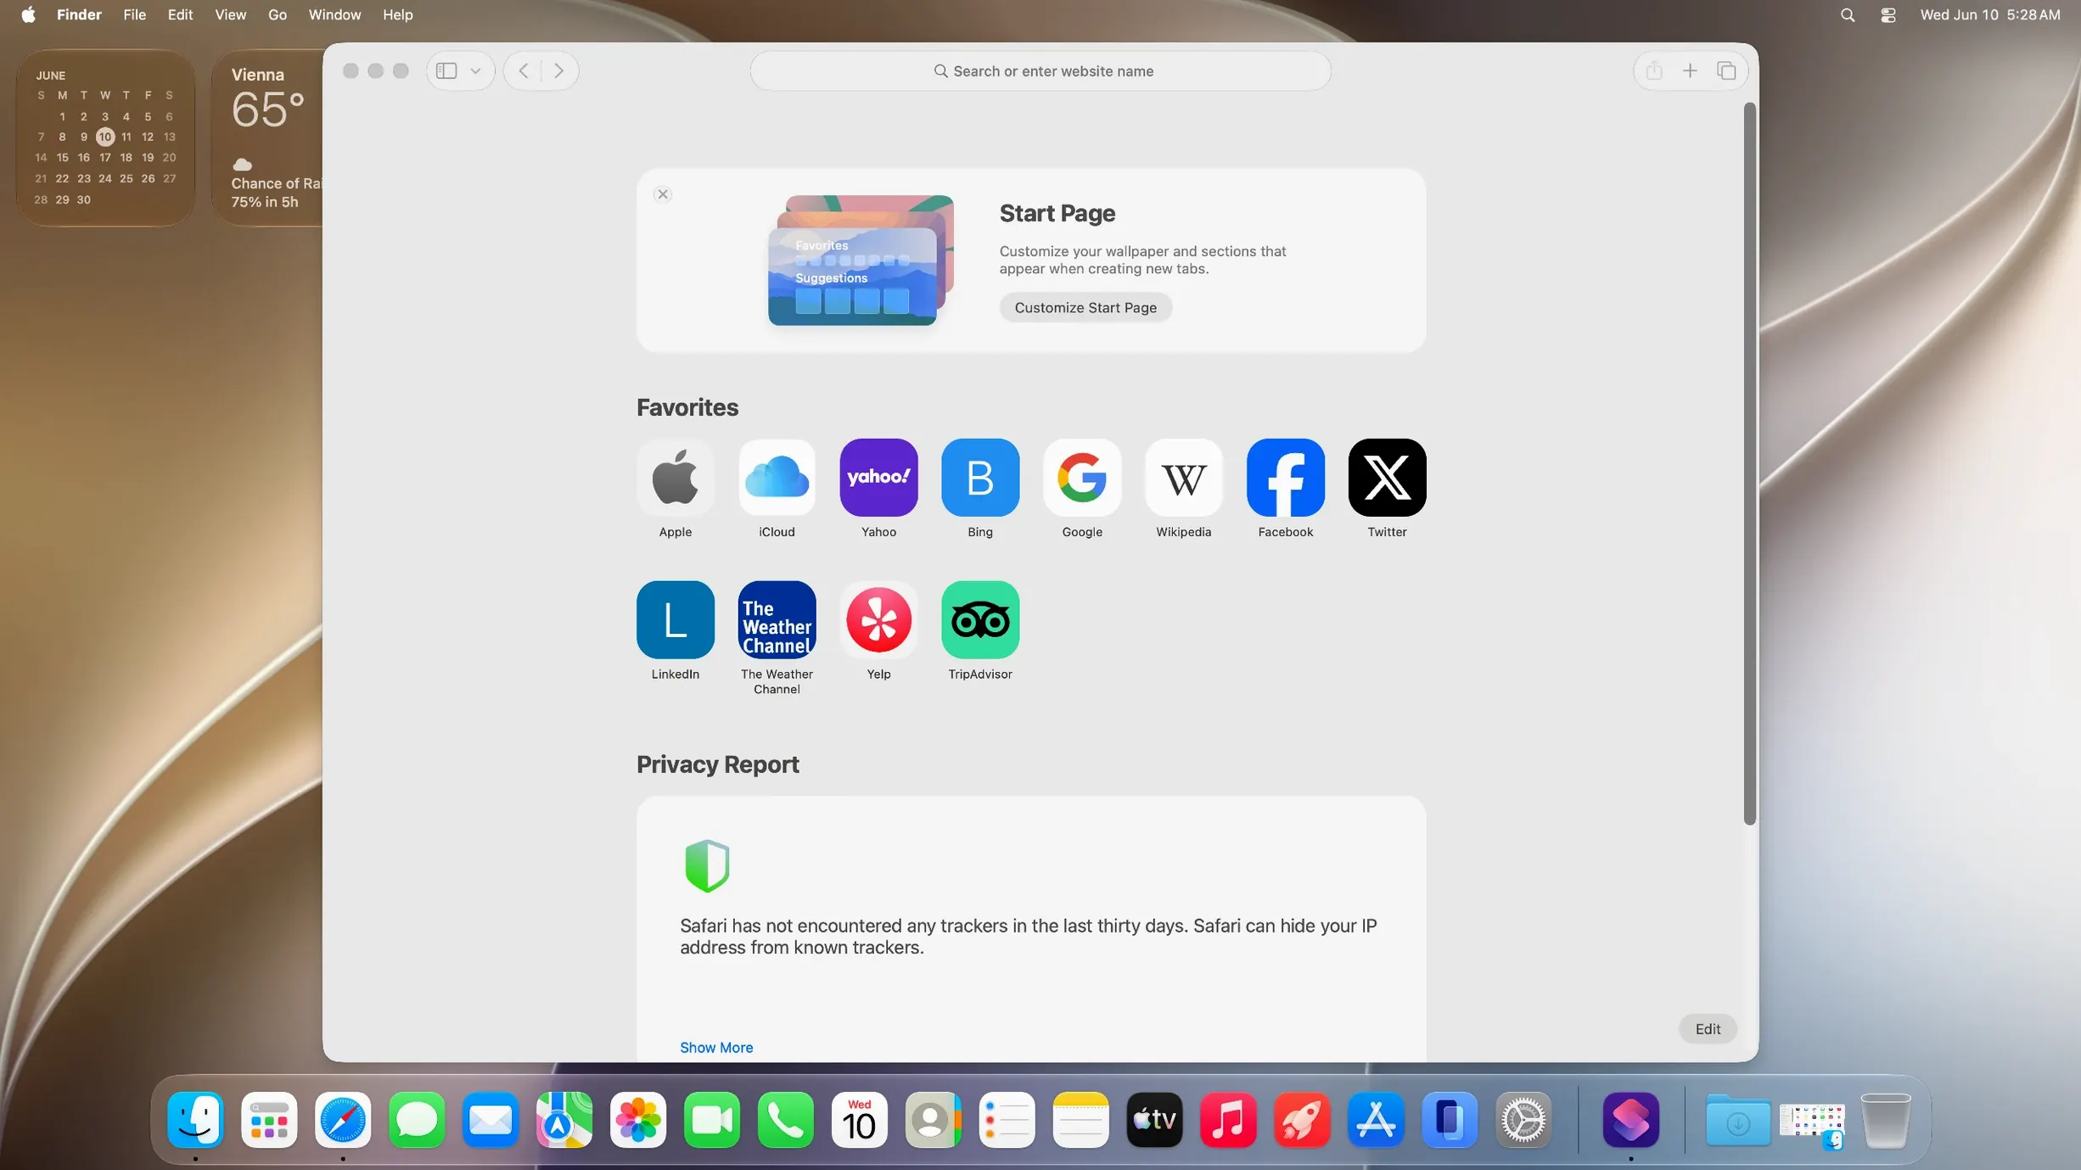Screen dimensions: 2081x1170
Task: Open the LinkedIn favorite
Action: (x=675, y=620)
